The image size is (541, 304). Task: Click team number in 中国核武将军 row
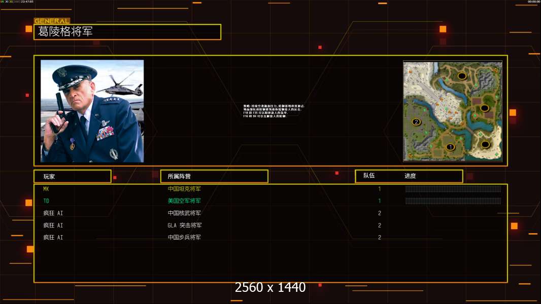pyautogui.click(x=380, y=213)
